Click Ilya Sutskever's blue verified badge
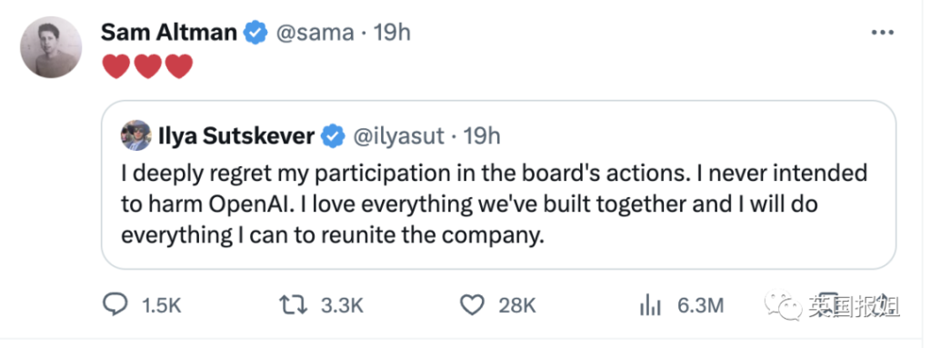This screenshot has height=348, width=931. pyautogui.click(x=334, y=137)
